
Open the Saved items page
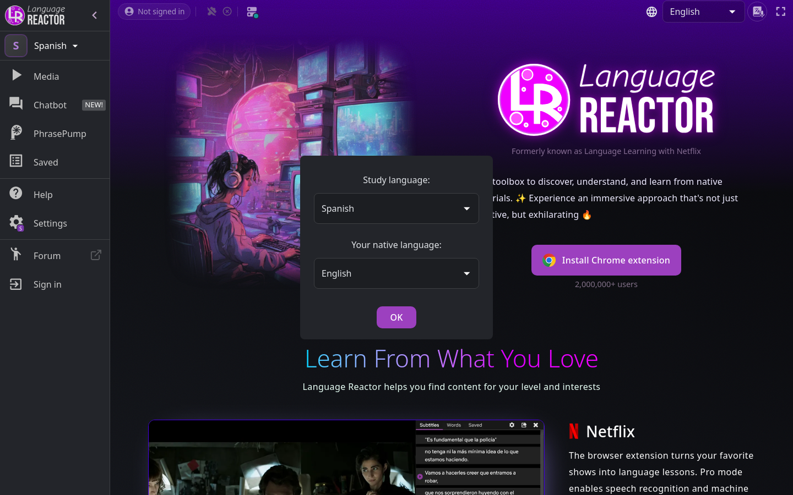point(55,162)
